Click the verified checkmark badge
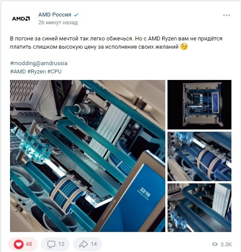241x252 pixels. (x=76, y=15)
